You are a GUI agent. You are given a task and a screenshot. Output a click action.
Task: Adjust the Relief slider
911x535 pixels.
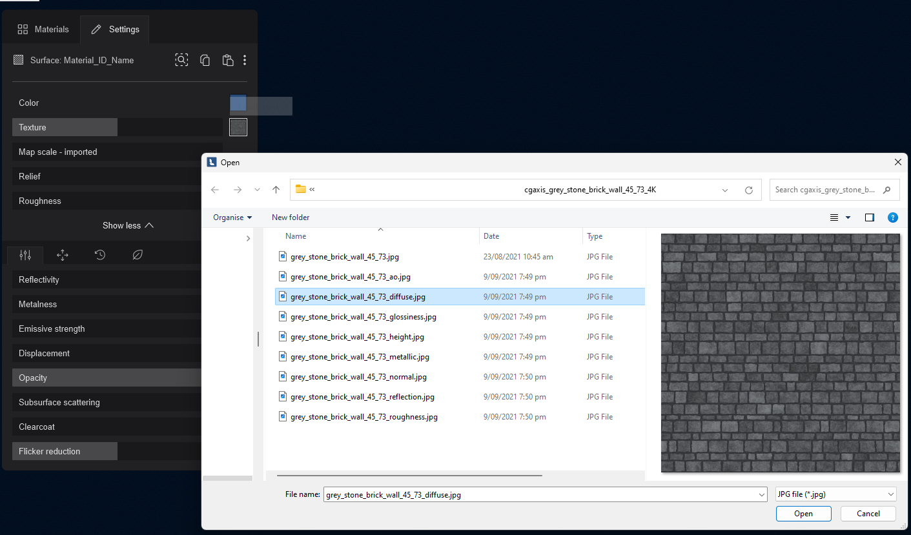[x=107, y=176]
